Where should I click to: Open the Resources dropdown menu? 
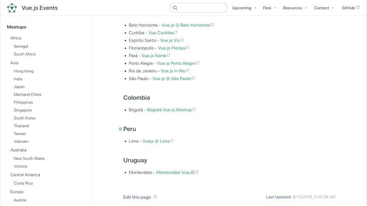pyautogui.click(x=295, y=8)
